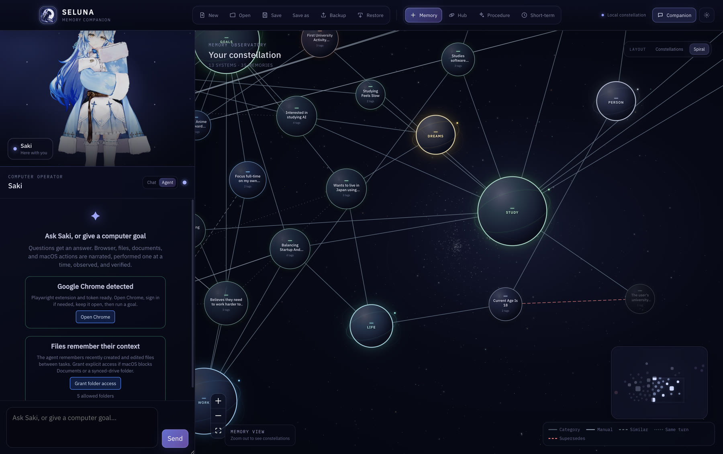Toggle the light theme sun icon

click(707, 15)
